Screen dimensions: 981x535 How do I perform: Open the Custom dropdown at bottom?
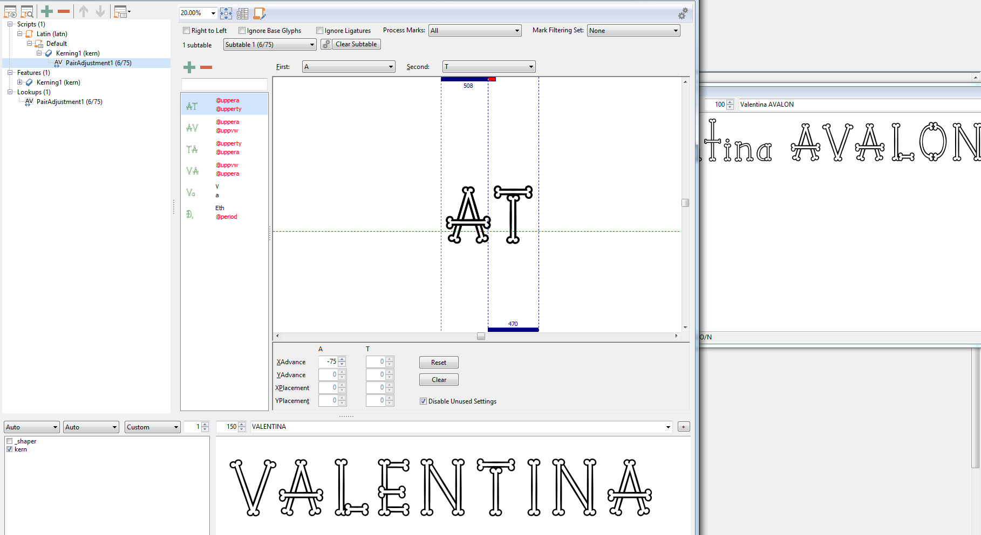point(152,427)
